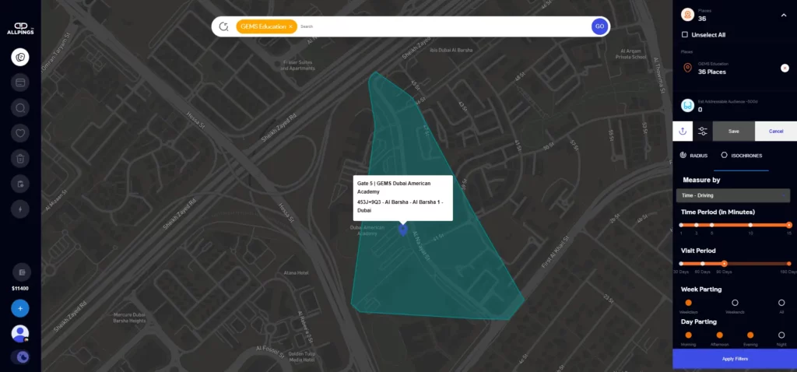The height and width of the screenshot is (372, 797).
Task: Toggle Night day parting
Action: point(781,335)
